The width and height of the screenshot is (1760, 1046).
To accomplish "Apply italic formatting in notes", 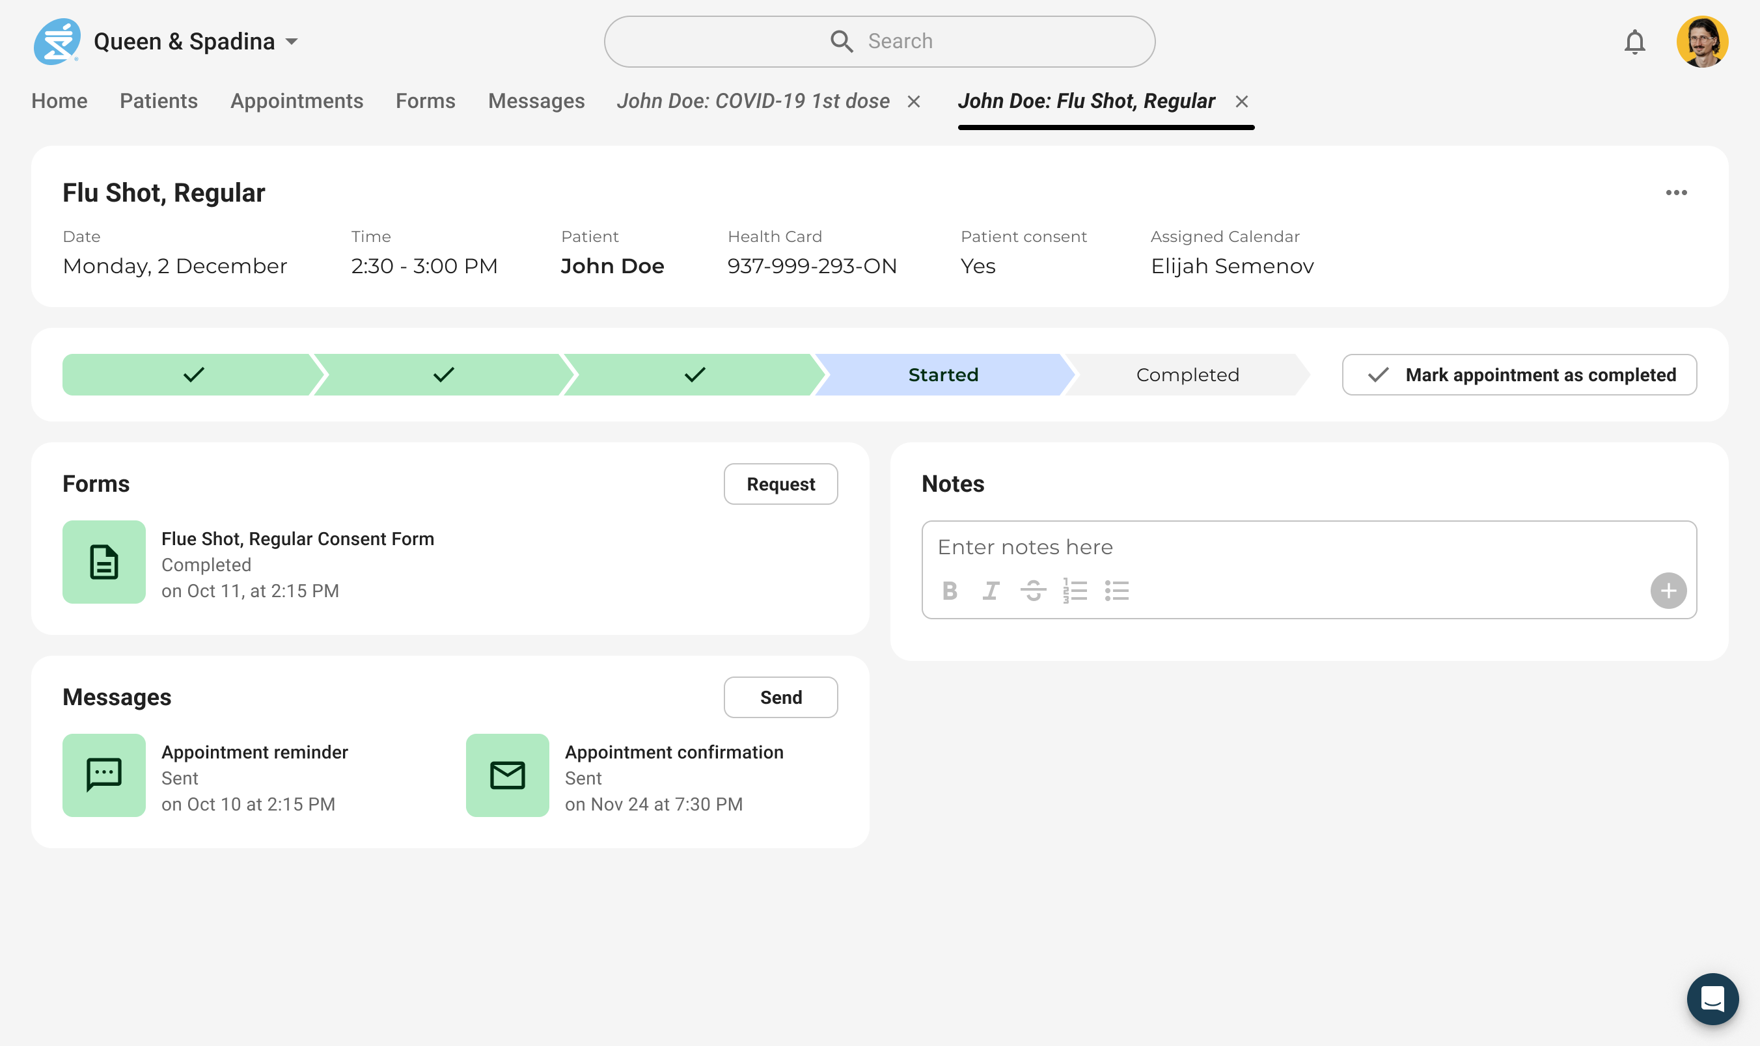I will pyautogui.click(x=991, y=591).
